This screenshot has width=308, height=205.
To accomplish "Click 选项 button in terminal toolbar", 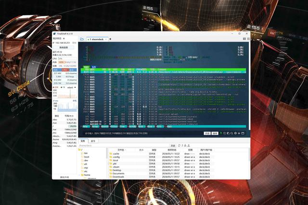I will [215, 133].
